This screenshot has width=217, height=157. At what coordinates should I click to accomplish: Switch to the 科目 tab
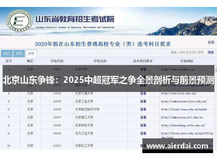tap(19, 53)
